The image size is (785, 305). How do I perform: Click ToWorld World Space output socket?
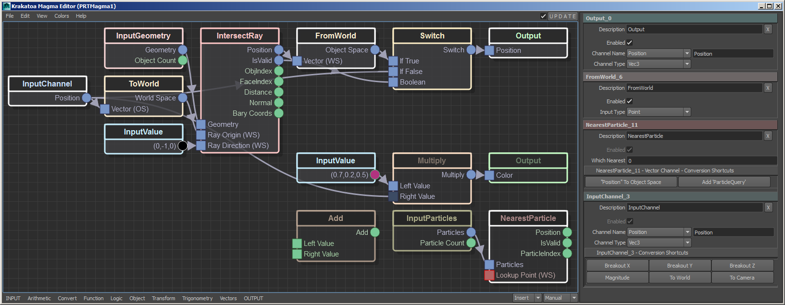click(x=183, y=98)
